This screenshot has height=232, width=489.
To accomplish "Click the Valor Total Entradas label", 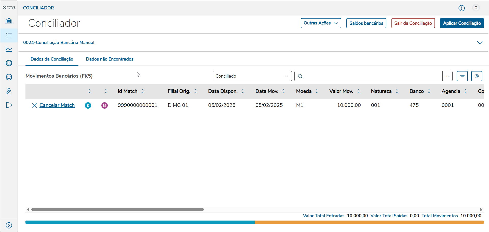I will (x=323, y=216).
